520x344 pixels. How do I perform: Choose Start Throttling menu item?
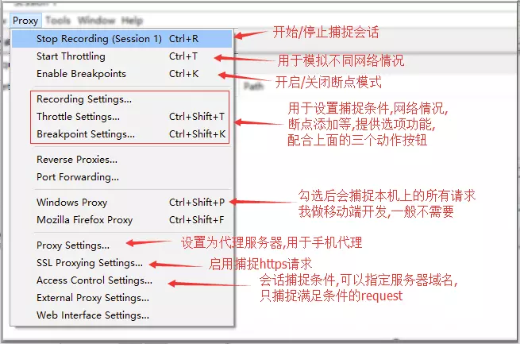122,56
